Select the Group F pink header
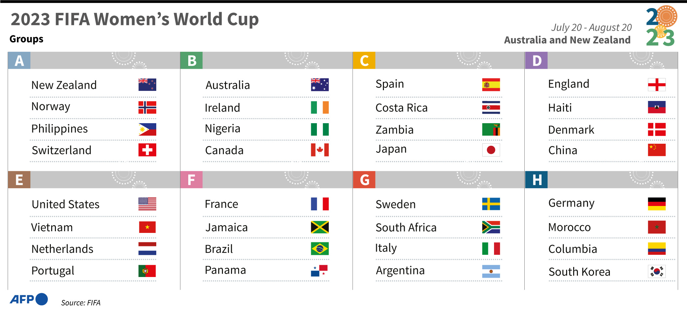Image resolution: width=687 pixels, height=311 pixels. (191, 180)
